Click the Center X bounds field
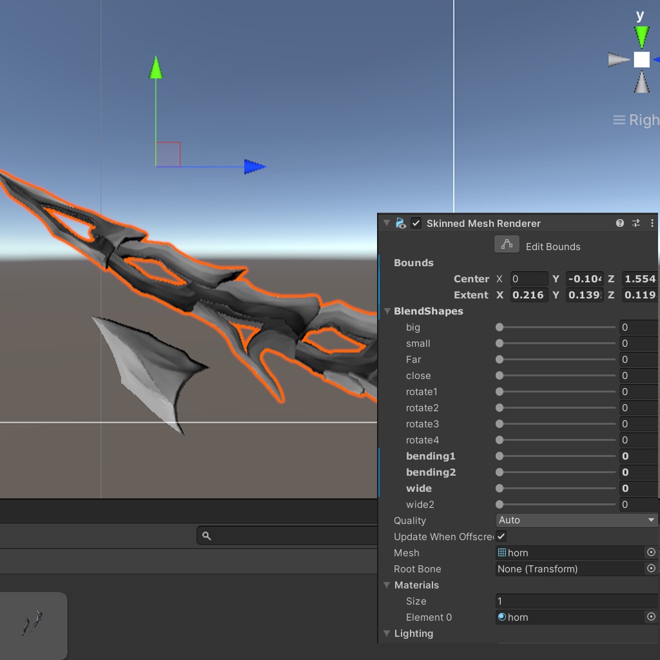The width and height of the screenshot is (660, 660). [529, 278]
